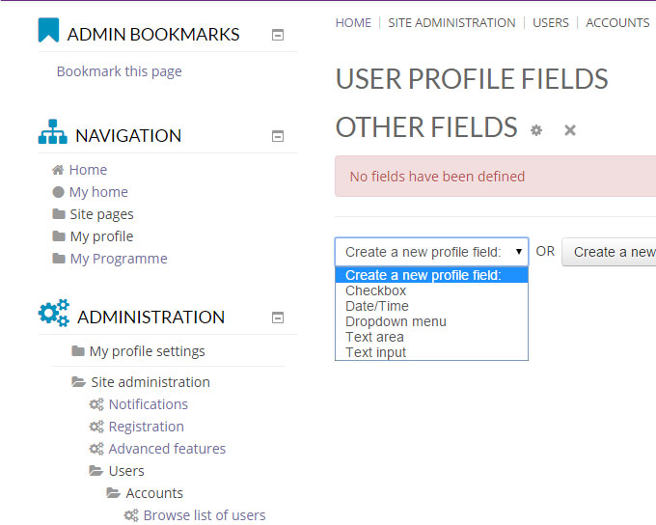Click the Navigation sitemap icon

coord(53,132)
